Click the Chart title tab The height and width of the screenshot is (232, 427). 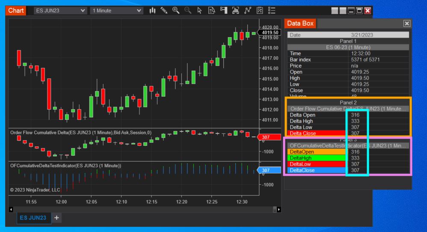[16, 11]
